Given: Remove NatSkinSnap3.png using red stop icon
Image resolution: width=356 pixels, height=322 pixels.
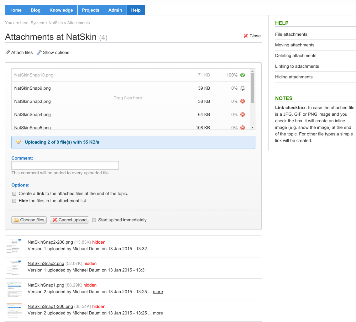Looking at the screenshot, I should 243,101.
